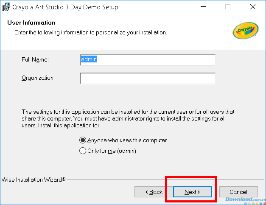Cancel the Crayola setup wizard
Viewport: 266px width, 205px height.
(238, 192)
